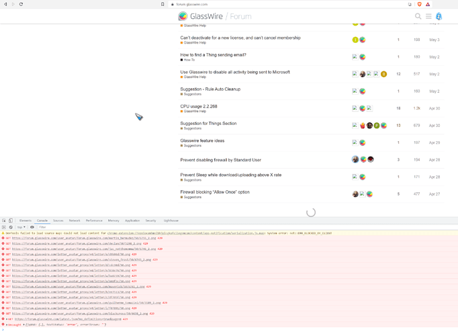Activate the DevTools inspect element picker
Viewport: 458px width, 336px height.
[4, 220]
